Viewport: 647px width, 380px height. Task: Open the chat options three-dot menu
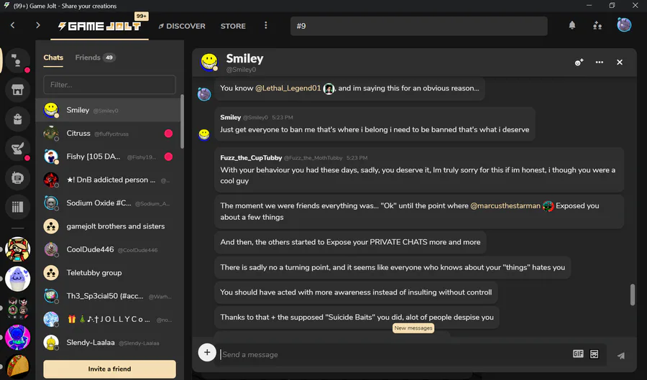(599, 62)
